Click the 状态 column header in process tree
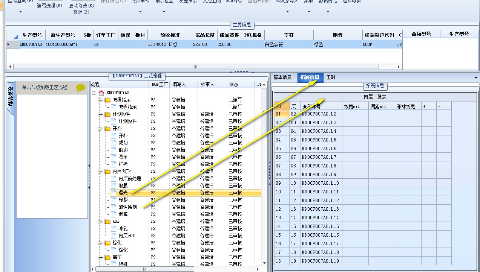The height and width of the screenshot is (272, 480). pos(241,84)
